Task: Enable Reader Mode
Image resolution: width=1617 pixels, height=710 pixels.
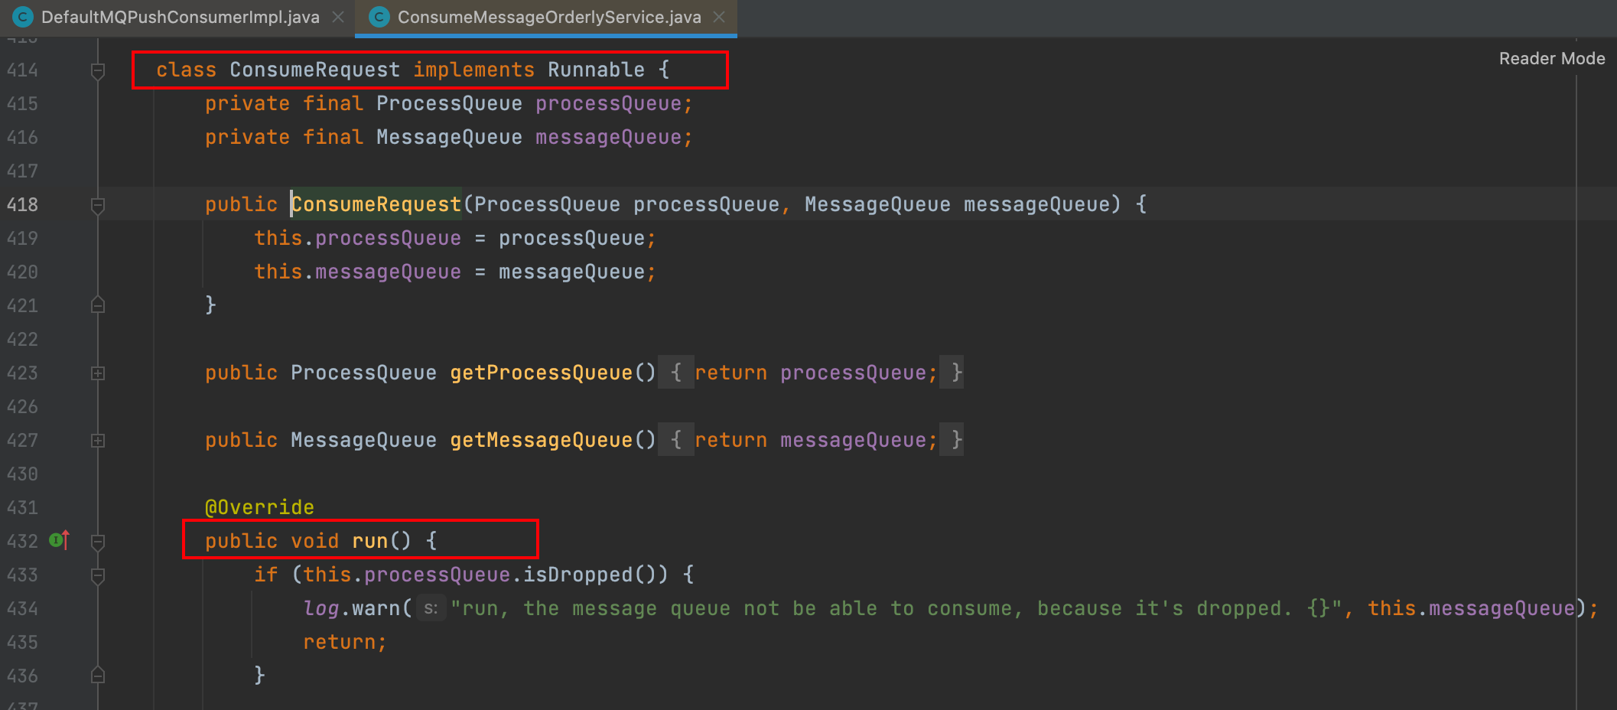Action: click(x=1552, y=58)
